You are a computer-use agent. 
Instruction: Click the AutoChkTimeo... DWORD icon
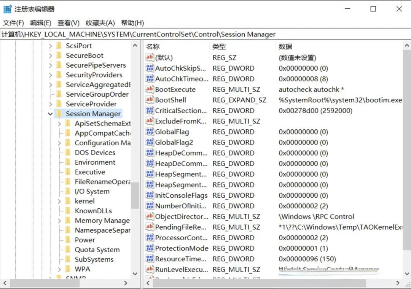click(x=150, y=79)
